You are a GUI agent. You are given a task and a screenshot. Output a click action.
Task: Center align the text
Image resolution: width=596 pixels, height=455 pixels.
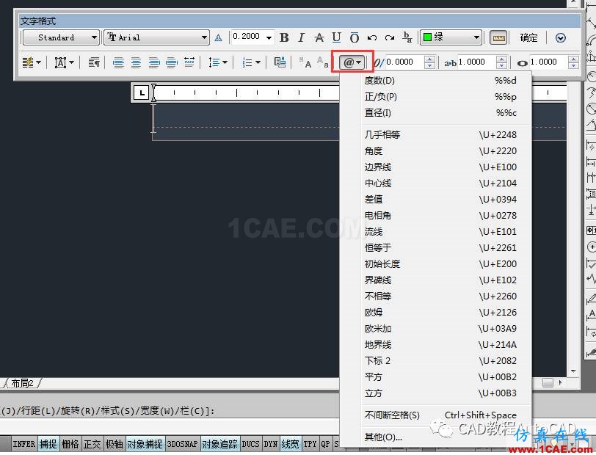[x=136, y=62]
